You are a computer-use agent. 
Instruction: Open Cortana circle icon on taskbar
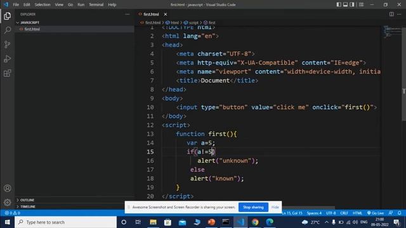pyautogui.click(x=124, y=222)
